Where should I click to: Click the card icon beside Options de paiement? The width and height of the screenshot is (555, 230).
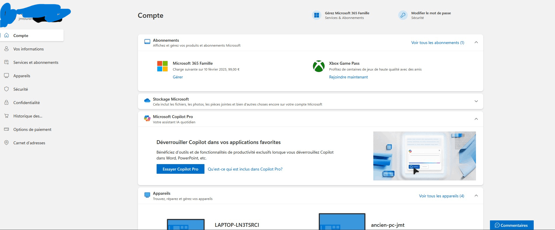(x=6, y=129)
